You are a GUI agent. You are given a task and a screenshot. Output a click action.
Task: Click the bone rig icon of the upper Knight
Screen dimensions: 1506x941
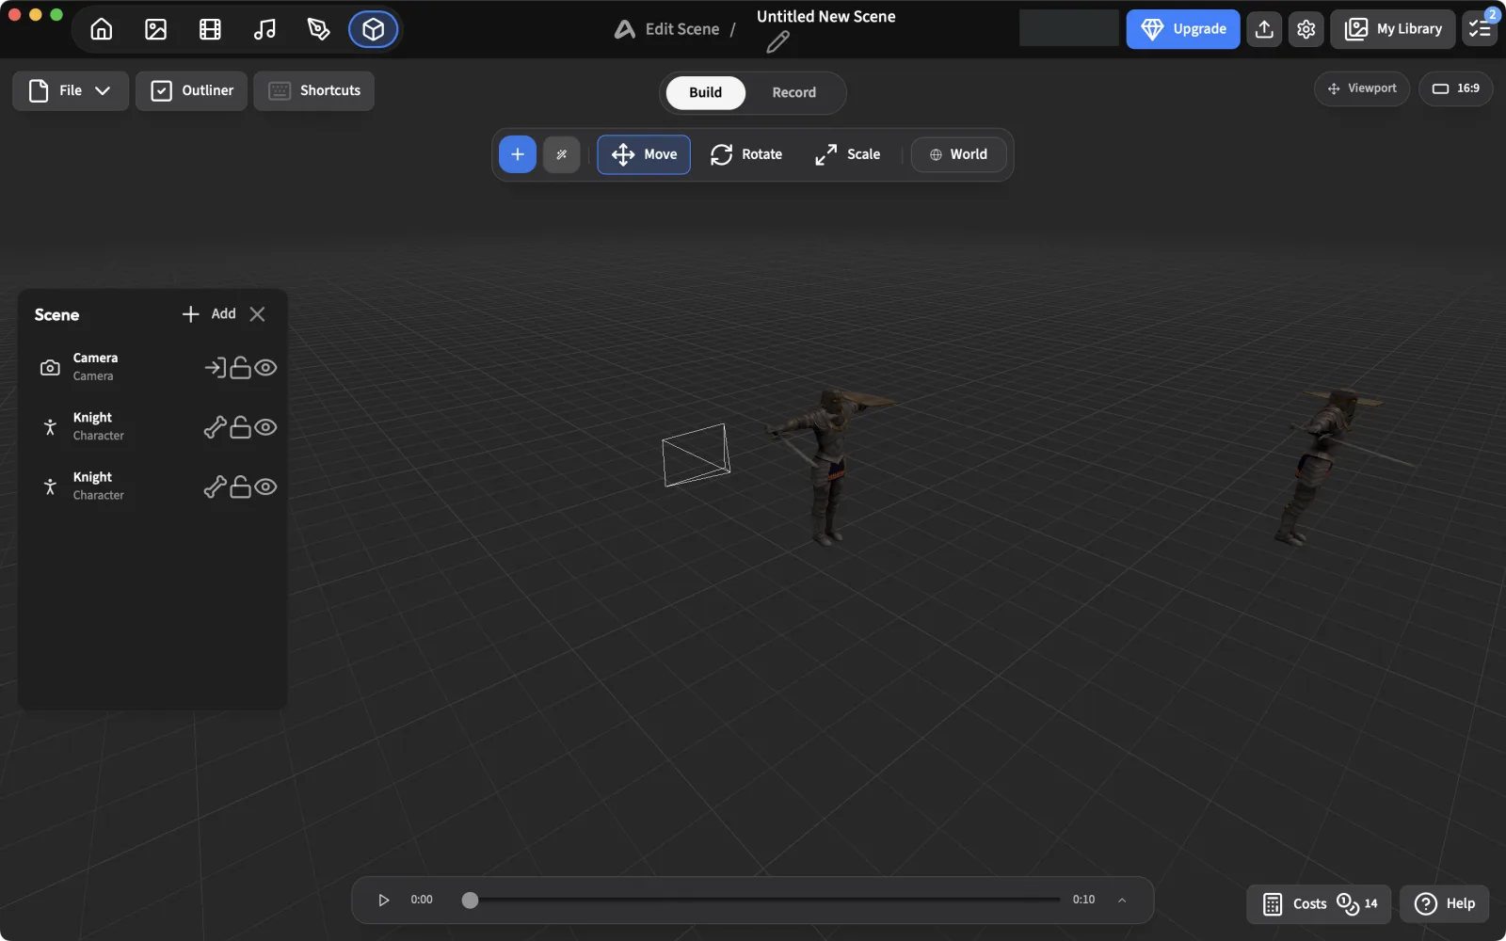(216, 427)
